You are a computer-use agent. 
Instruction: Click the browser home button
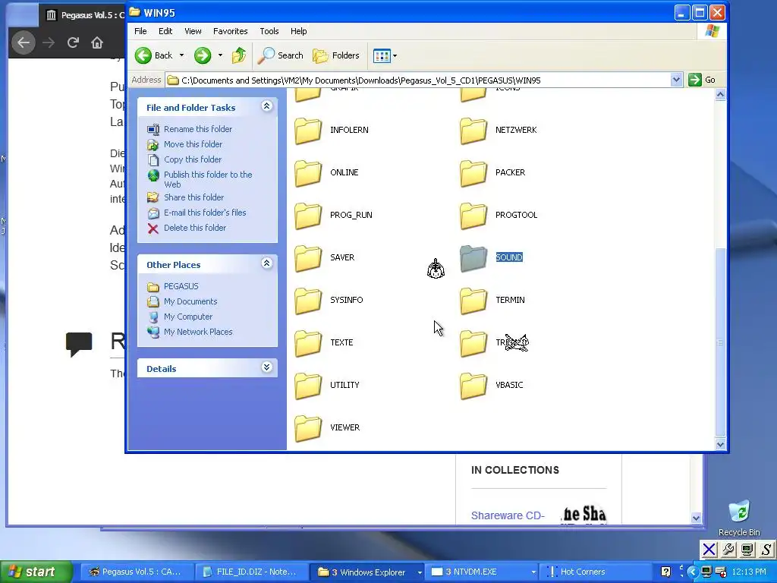tap(97, 43)
